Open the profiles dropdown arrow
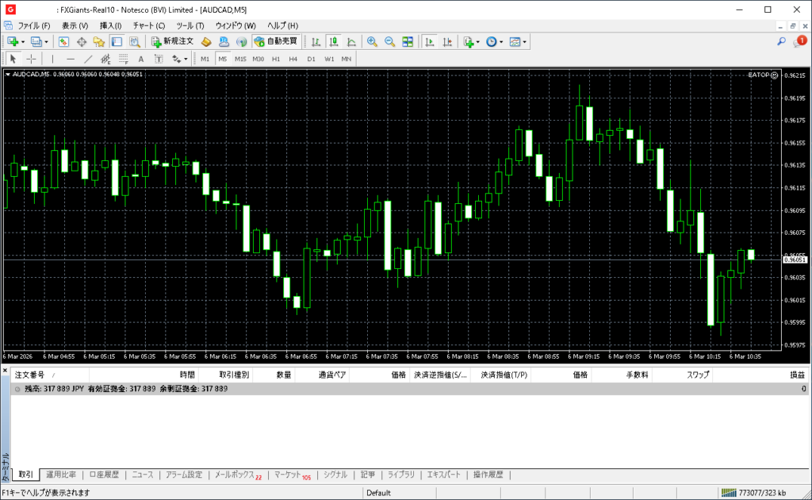Viewport: 812px width, 500px height. click(46, 41)
